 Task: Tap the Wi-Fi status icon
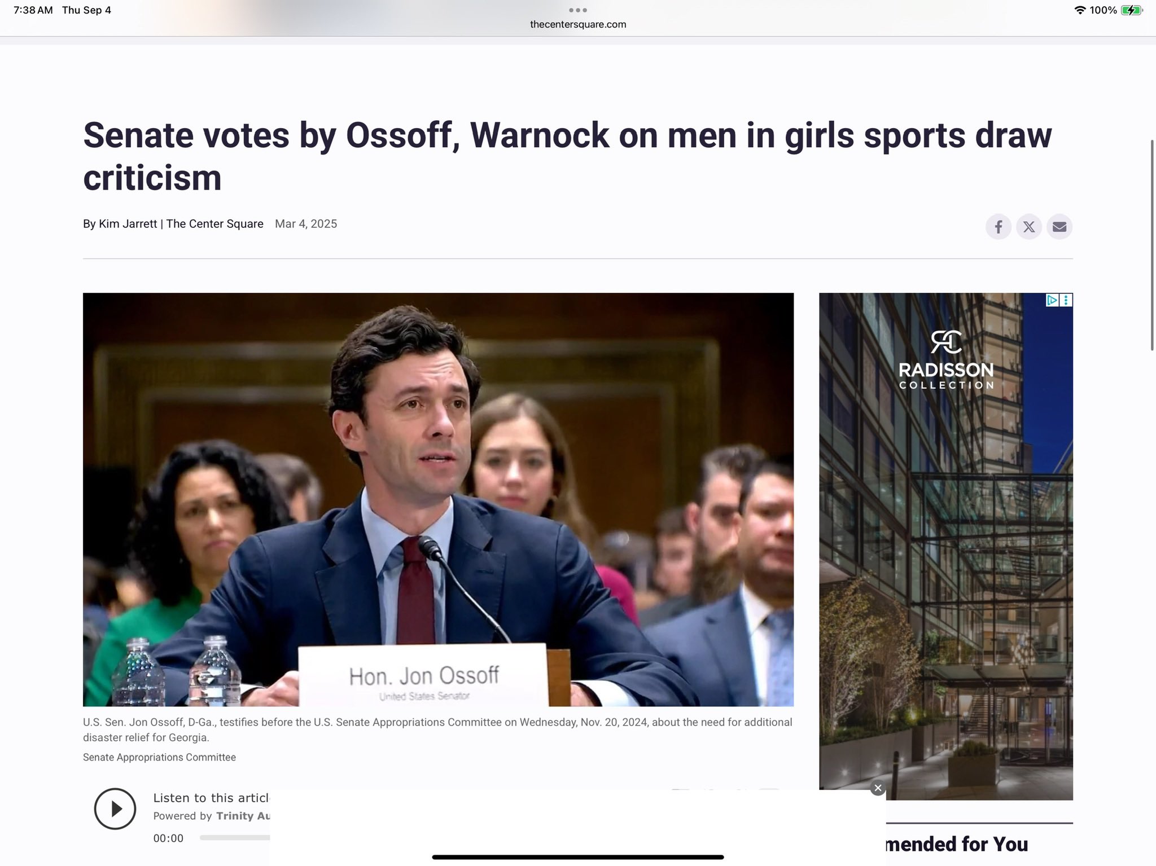(1079, 10)
